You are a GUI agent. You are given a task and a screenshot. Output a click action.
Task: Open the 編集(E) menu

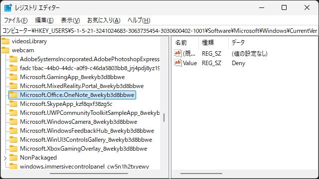tap(44, 20)
